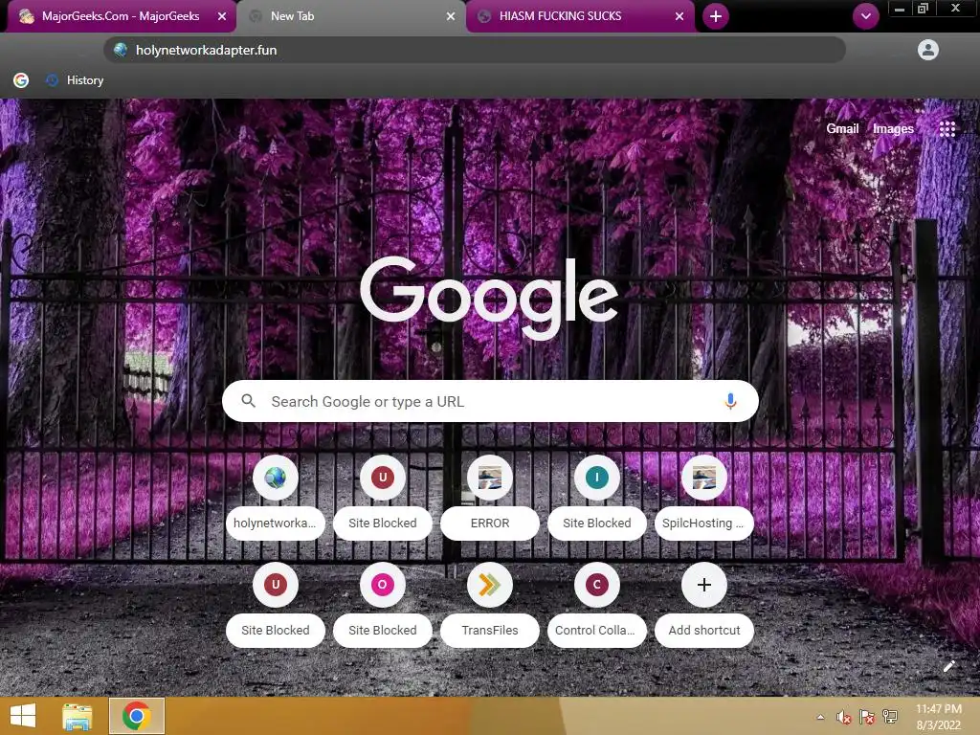This screenshot has width=980, height=735.
Task: Click the Add shortcut plus icon
Action: [703, 585]
